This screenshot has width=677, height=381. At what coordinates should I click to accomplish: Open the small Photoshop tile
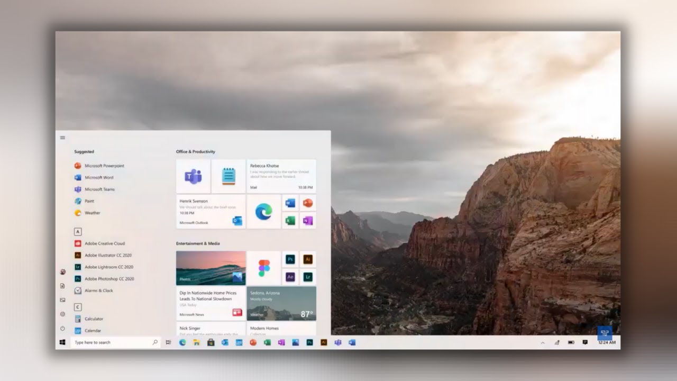[x=290, y=259]
